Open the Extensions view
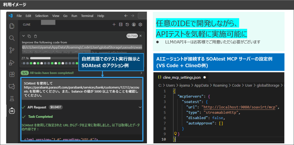294x145 pixels. tap(12, 75)
